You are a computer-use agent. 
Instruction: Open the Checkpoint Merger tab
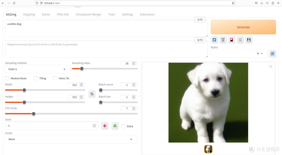89,14
